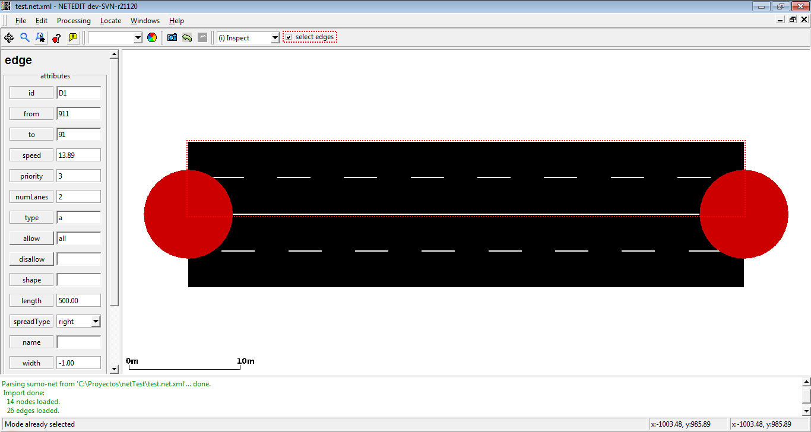Screen dimensions: 811x432
Task: Toggle the yellow tooltip bubble icon
Action: [x=73, y=37]
